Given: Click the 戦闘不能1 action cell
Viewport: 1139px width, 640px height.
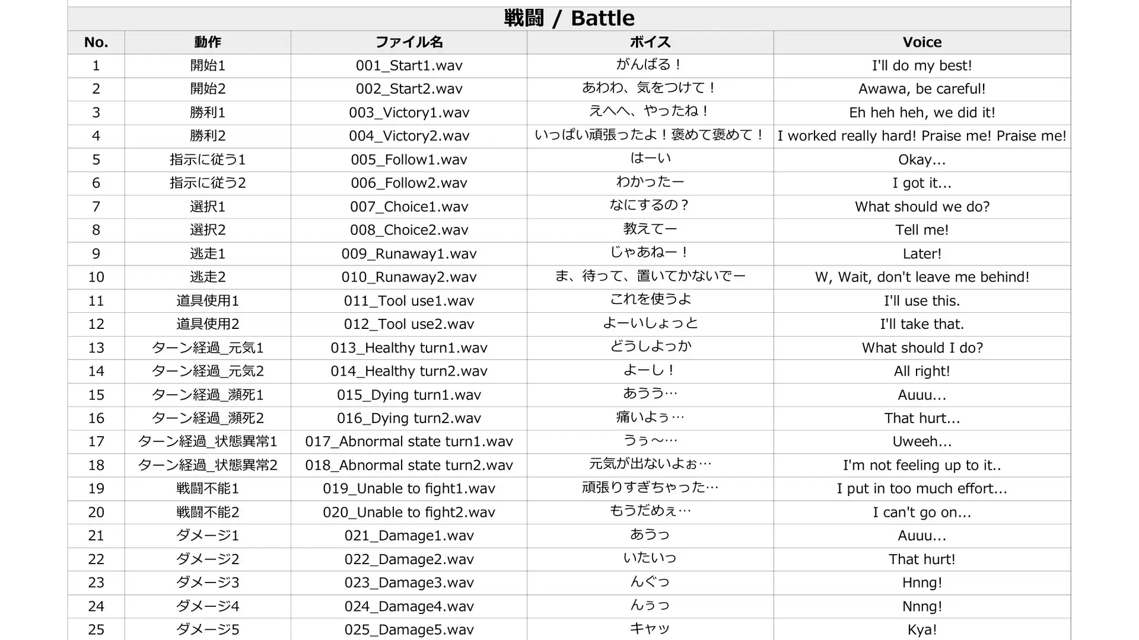Looking at the screenshot, I should pyautogui.click(x=208, y=489).
